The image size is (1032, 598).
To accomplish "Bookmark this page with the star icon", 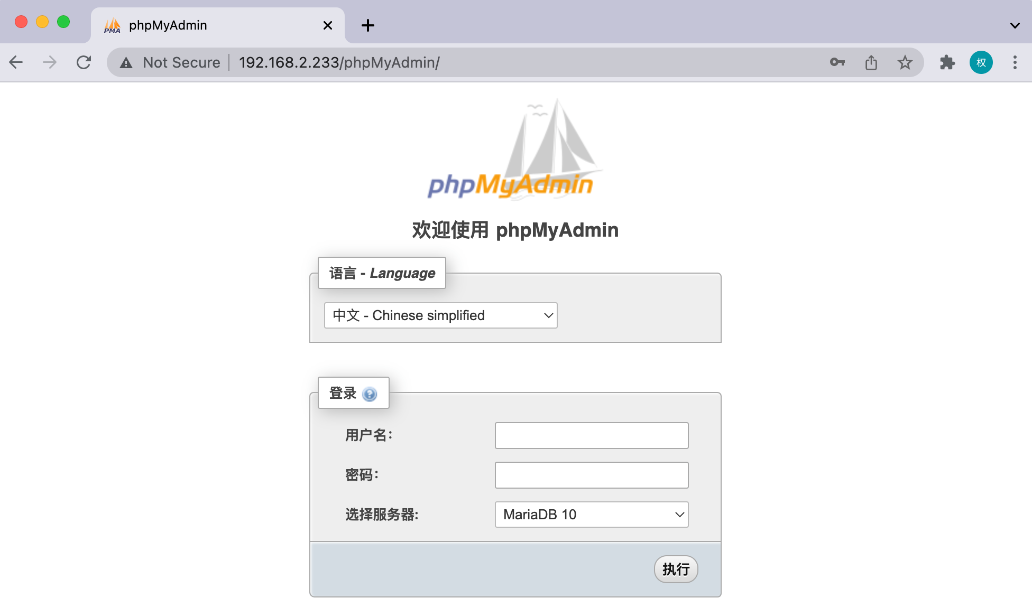I will 905,62.
